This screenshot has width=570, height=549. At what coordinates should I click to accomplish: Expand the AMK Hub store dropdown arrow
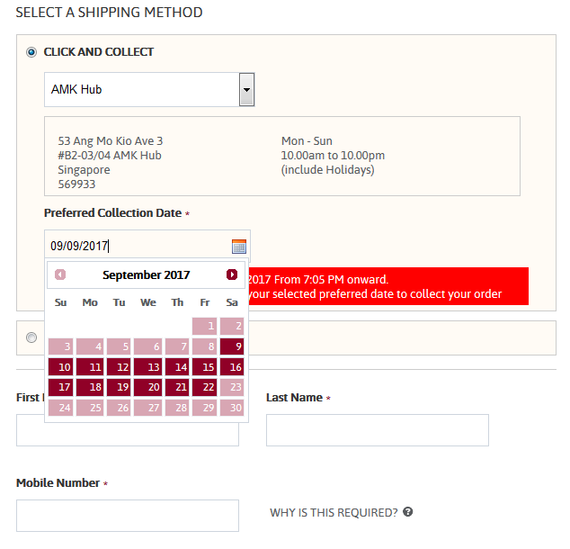click(247, 89)
